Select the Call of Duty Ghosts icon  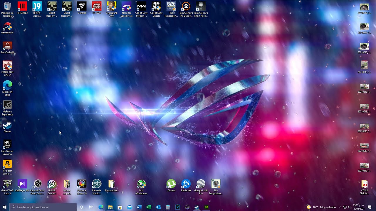click(156, 9)
